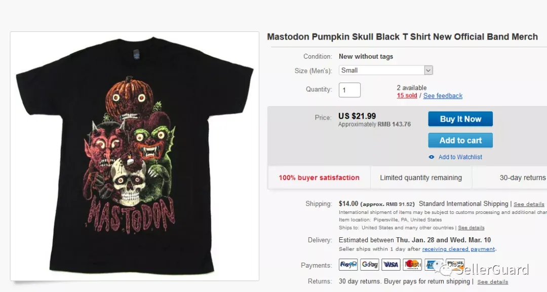Image resolution: width=547 pixels, height=292 pixels.
Task: Click into the Quantity input field
Action: coord(349,90)
